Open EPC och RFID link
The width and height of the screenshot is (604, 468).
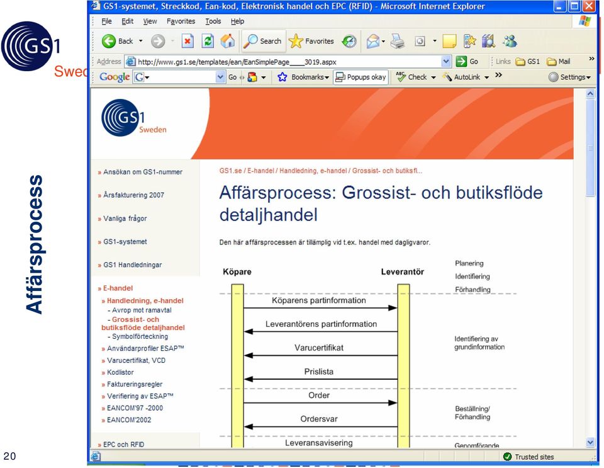pos(123,445)
